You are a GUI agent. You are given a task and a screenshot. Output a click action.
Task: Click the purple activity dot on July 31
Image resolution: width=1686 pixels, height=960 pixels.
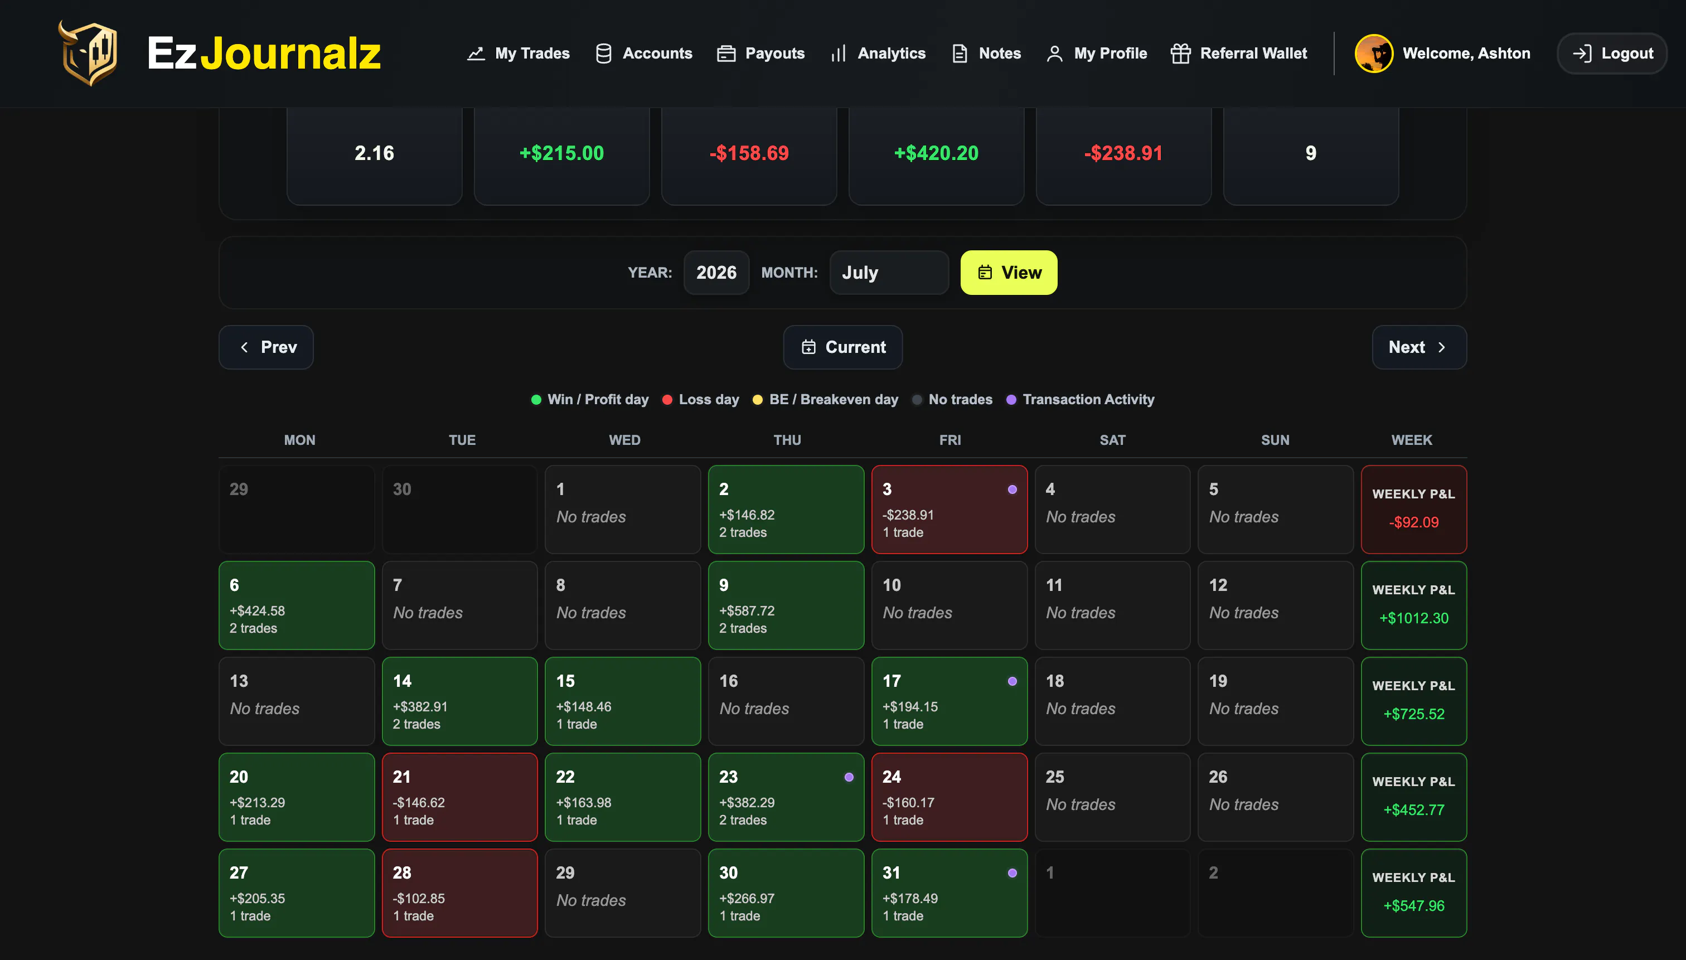[x=1012, y=873]
